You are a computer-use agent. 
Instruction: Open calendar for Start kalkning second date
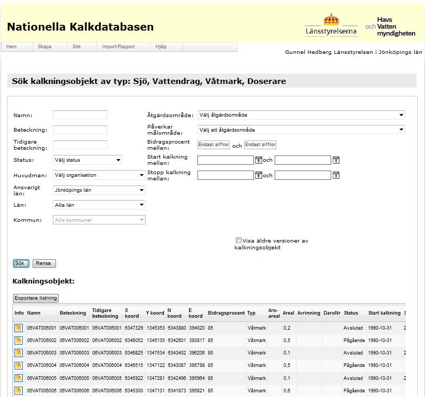[x=336, y=160]
